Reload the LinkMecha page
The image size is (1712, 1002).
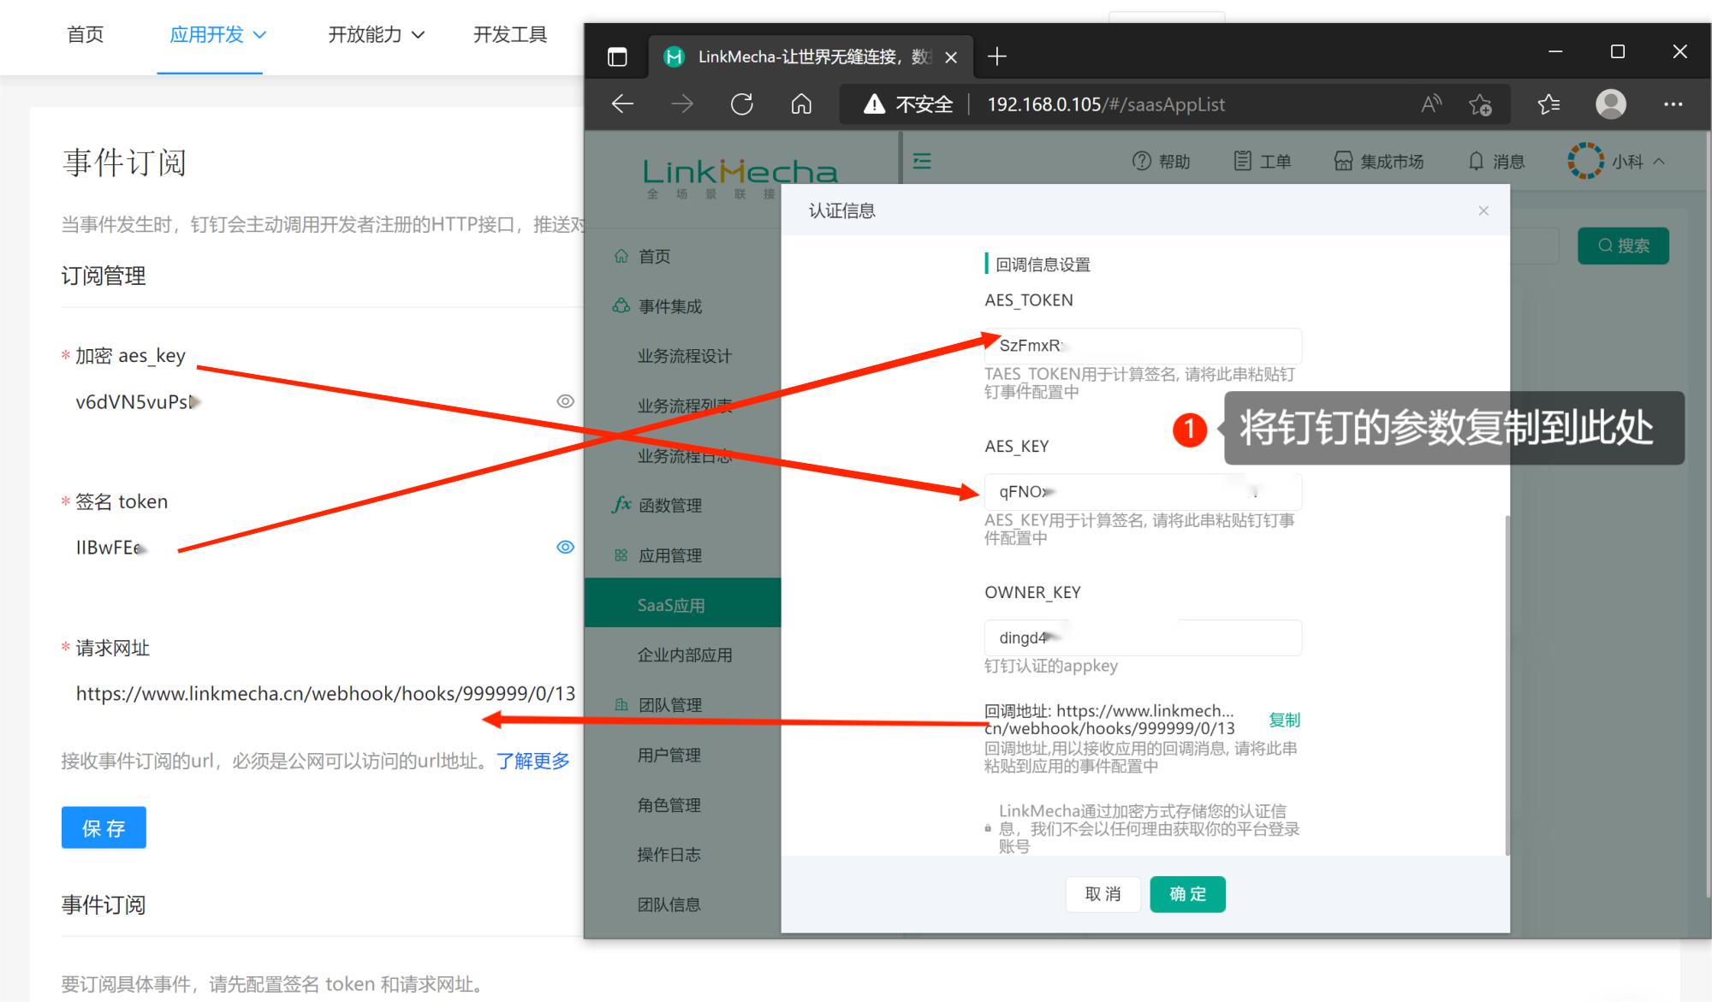pos(742,104)
